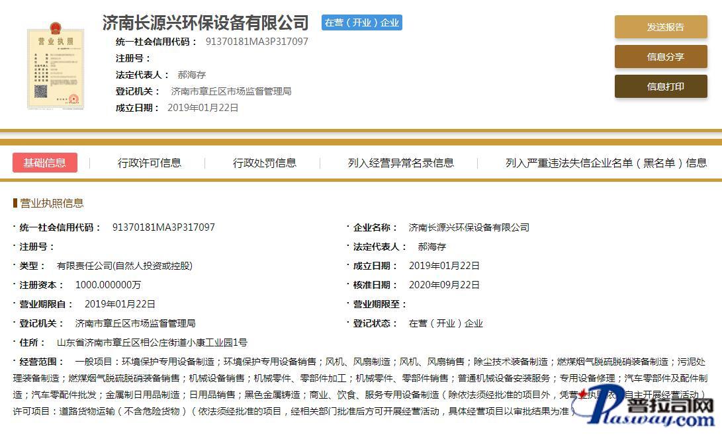Click the 类型 value 有限责任公司
The height and width of the screenshot is (435, 722).
(124, 266)
